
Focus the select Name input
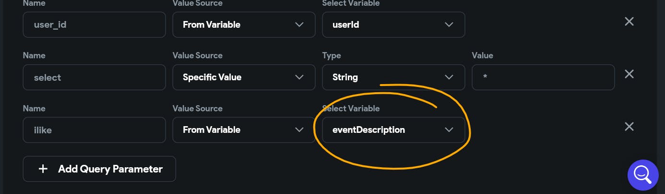[x=95, y=77]
